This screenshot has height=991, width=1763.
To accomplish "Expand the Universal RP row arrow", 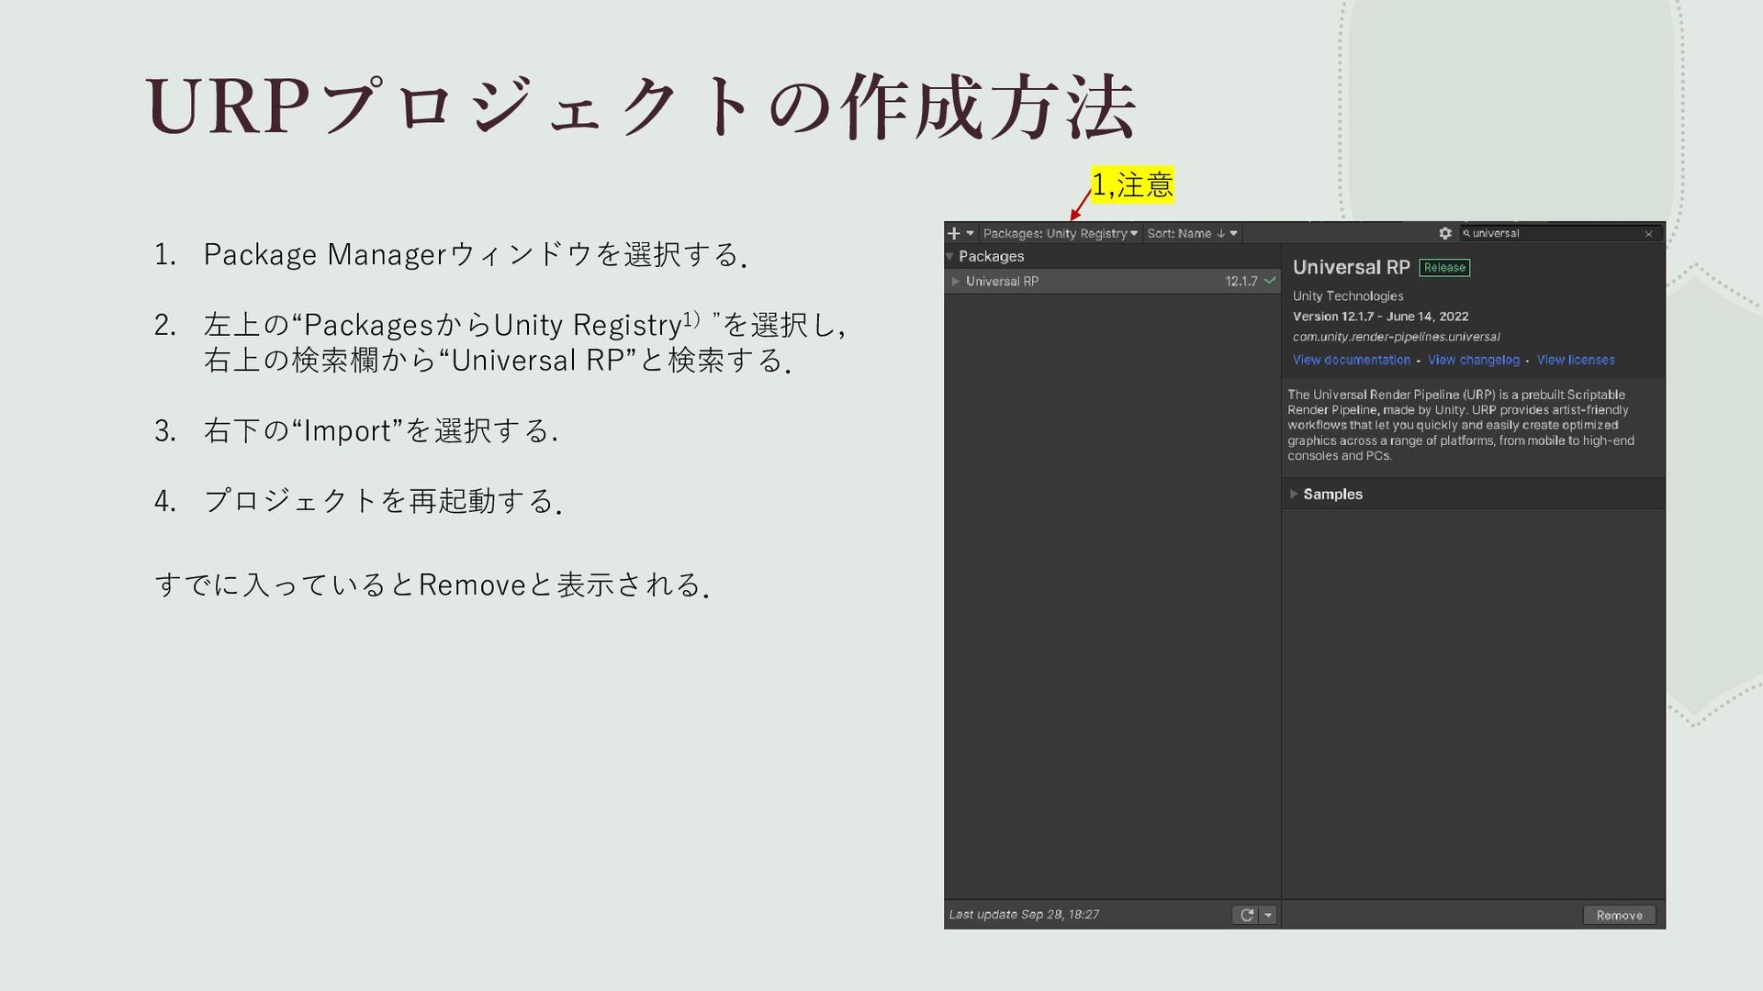I will click(x=955, y=282).
